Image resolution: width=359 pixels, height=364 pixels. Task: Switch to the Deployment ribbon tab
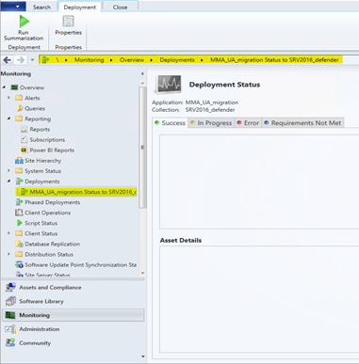80,7
